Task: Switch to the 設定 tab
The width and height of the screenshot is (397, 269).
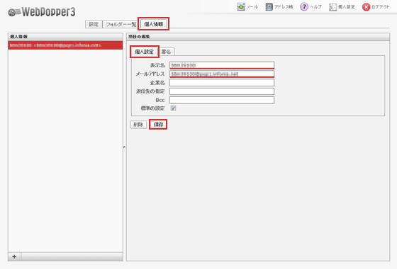Action: pos(94,24)
